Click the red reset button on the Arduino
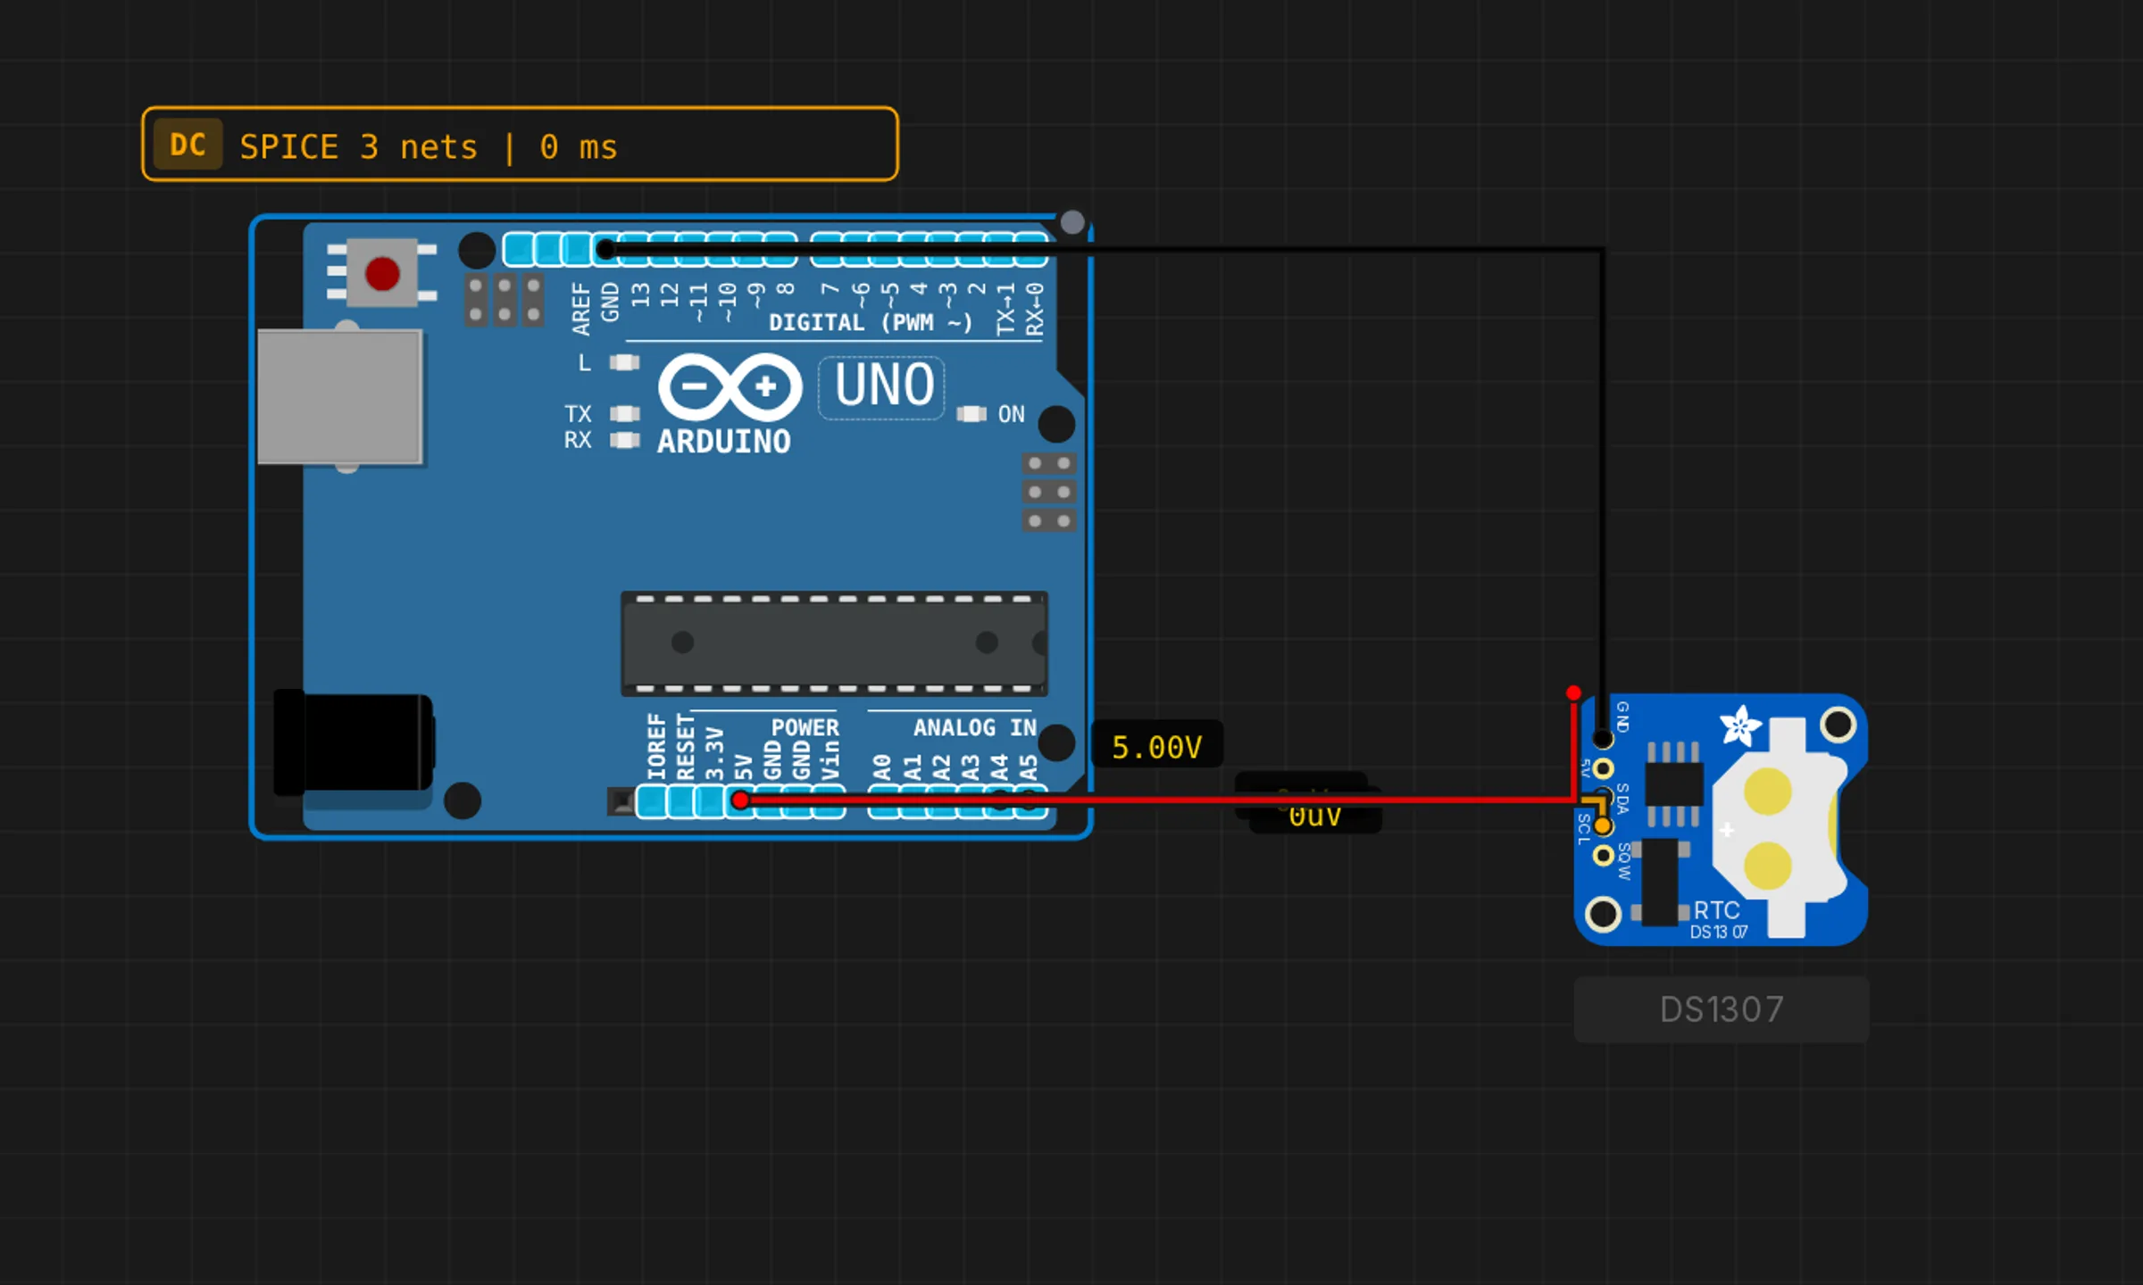The width and height of the screenshot is (2143, 1285). pos(382,273)
